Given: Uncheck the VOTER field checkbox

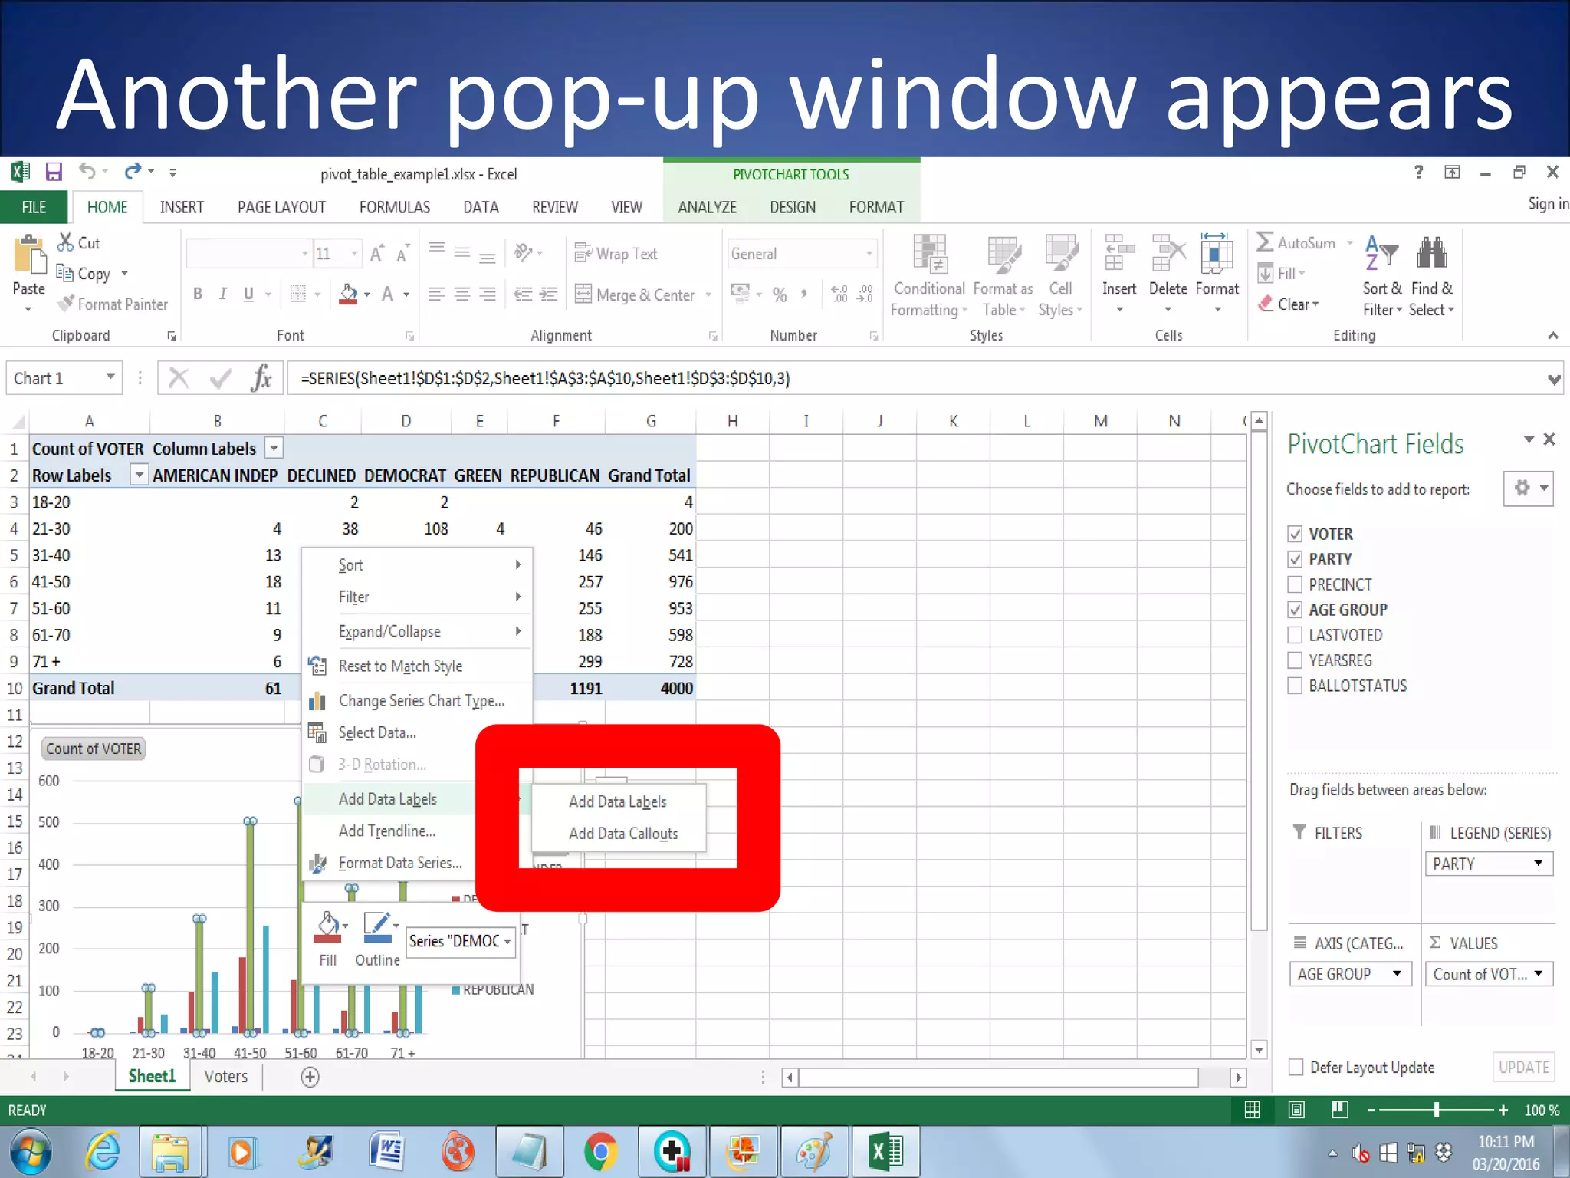Looking at the screenshot, I should (x=1295, y=534).
